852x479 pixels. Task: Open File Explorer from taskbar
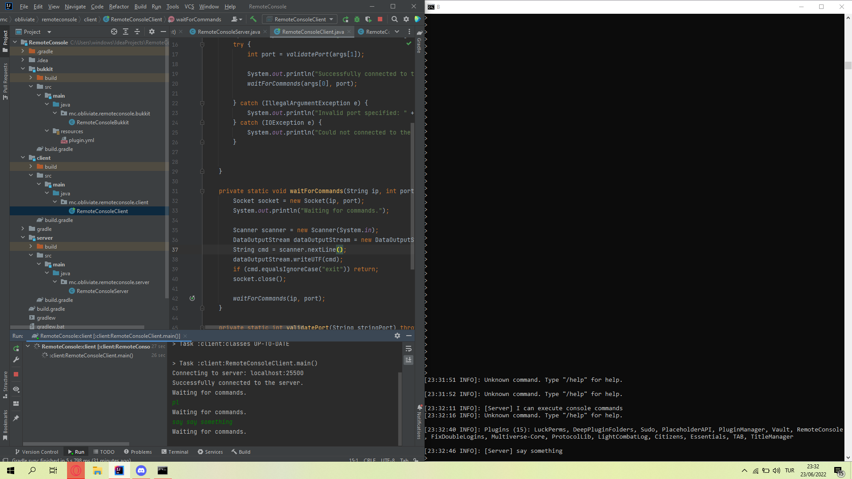(x=98, y=470)
